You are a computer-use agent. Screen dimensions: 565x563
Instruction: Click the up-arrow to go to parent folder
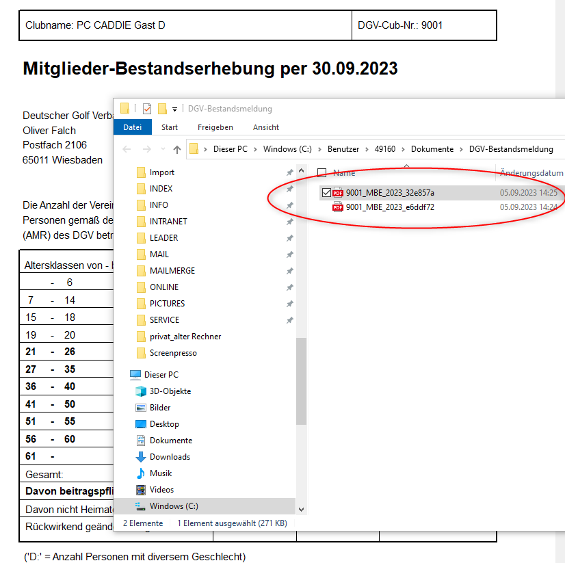click(x=177, y=149)
